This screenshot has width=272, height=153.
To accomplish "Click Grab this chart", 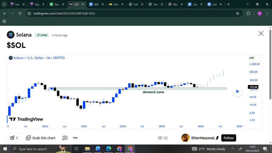I will 41,138.
